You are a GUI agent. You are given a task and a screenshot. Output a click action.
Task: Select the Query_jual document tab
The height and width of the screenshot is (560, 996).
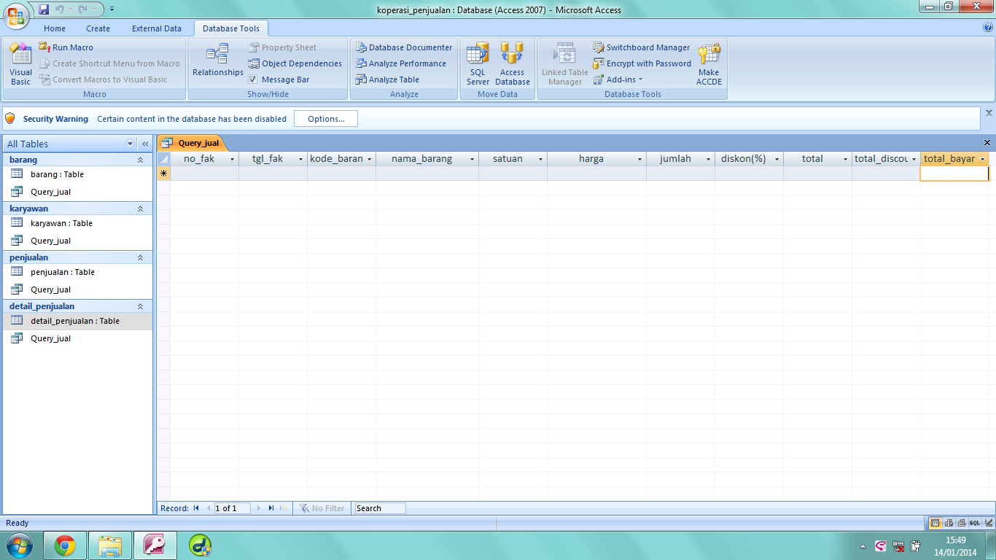coord(191,143)
